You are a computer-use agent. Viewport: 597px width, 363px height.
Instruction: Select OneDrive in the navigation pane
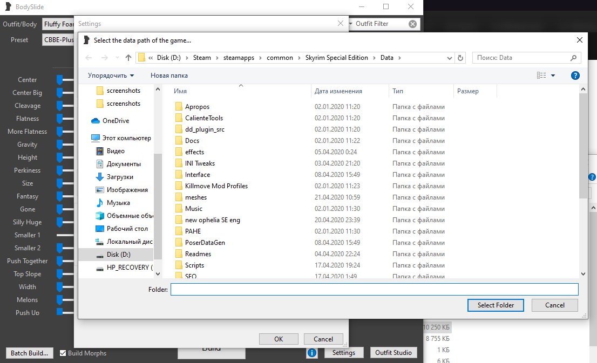coord(116,121)
